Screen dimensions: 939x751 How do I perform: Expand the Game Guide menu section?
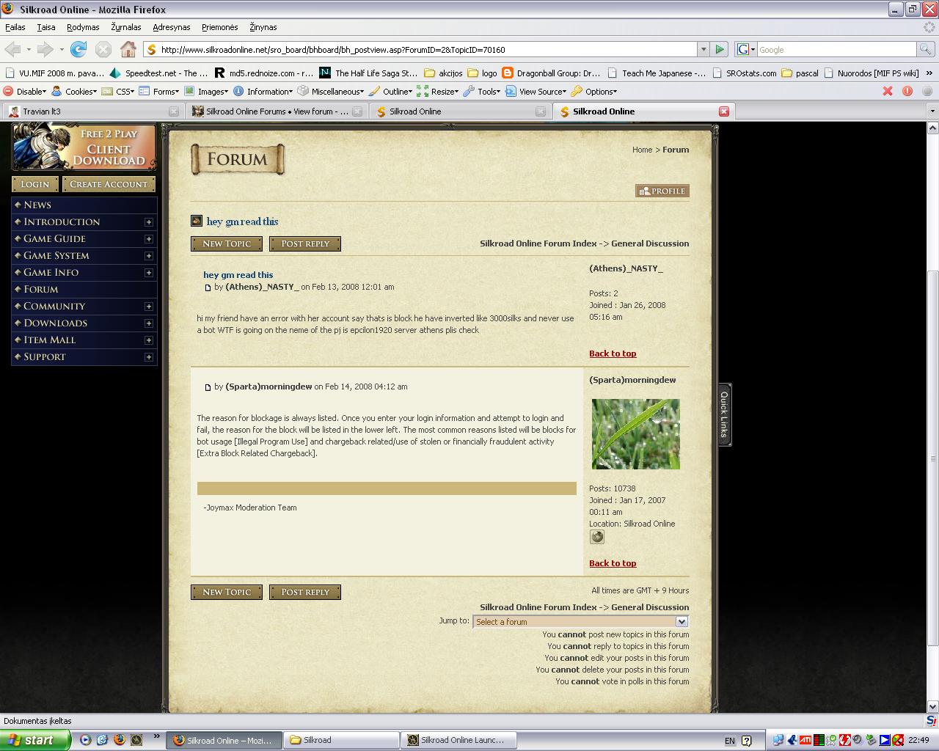tap(149, 239)
